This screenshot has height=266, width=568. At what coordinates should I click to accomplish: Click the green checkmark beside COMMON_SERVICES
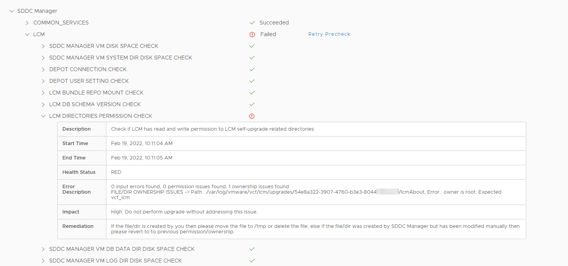(252, 23)
